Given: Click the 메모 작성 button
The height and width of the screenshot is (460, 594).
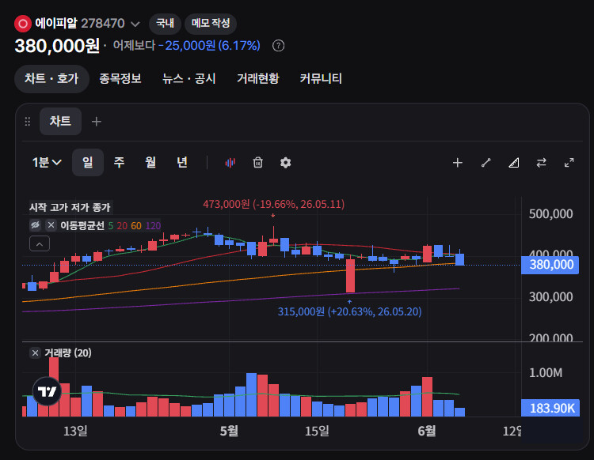Looking at the screenshot, I should (211, 24).
